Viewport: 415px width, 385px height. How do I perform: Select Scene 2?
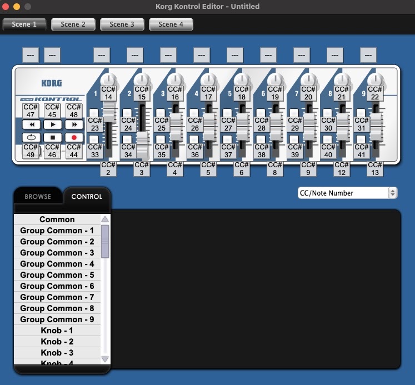pos(73,24)
